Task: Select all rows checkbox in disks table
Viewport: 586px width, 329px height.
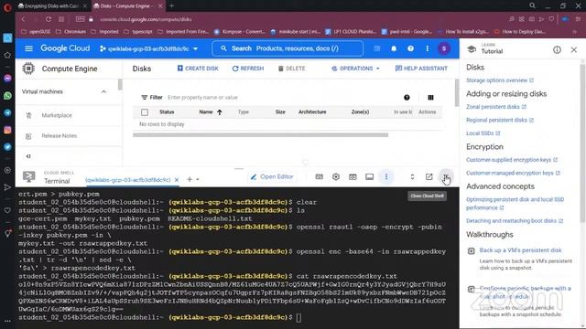Action: (x=145, y=112)
